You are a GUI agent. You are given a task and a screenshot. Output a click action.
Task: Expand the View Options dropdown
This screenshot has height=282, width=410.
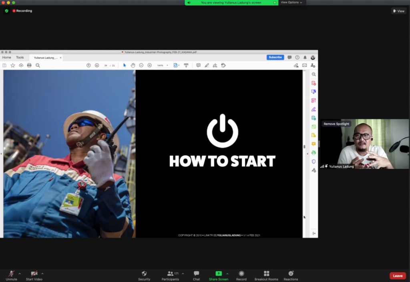pos(291,2)
